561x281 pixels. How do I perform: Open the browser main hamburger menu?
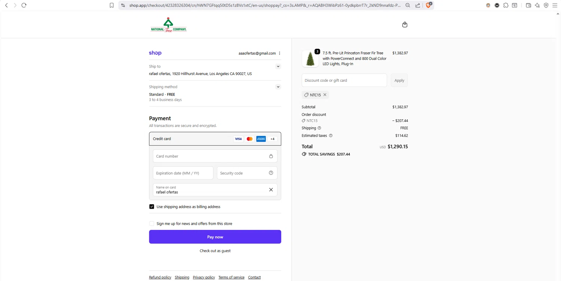click(x=555, y=5)
